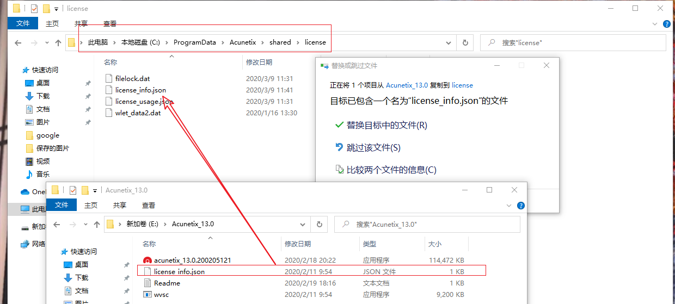Sort by 大小 column in the Acunetix_13.0 window
Viewport: 675px width, 304px height.
click(435, 244)
